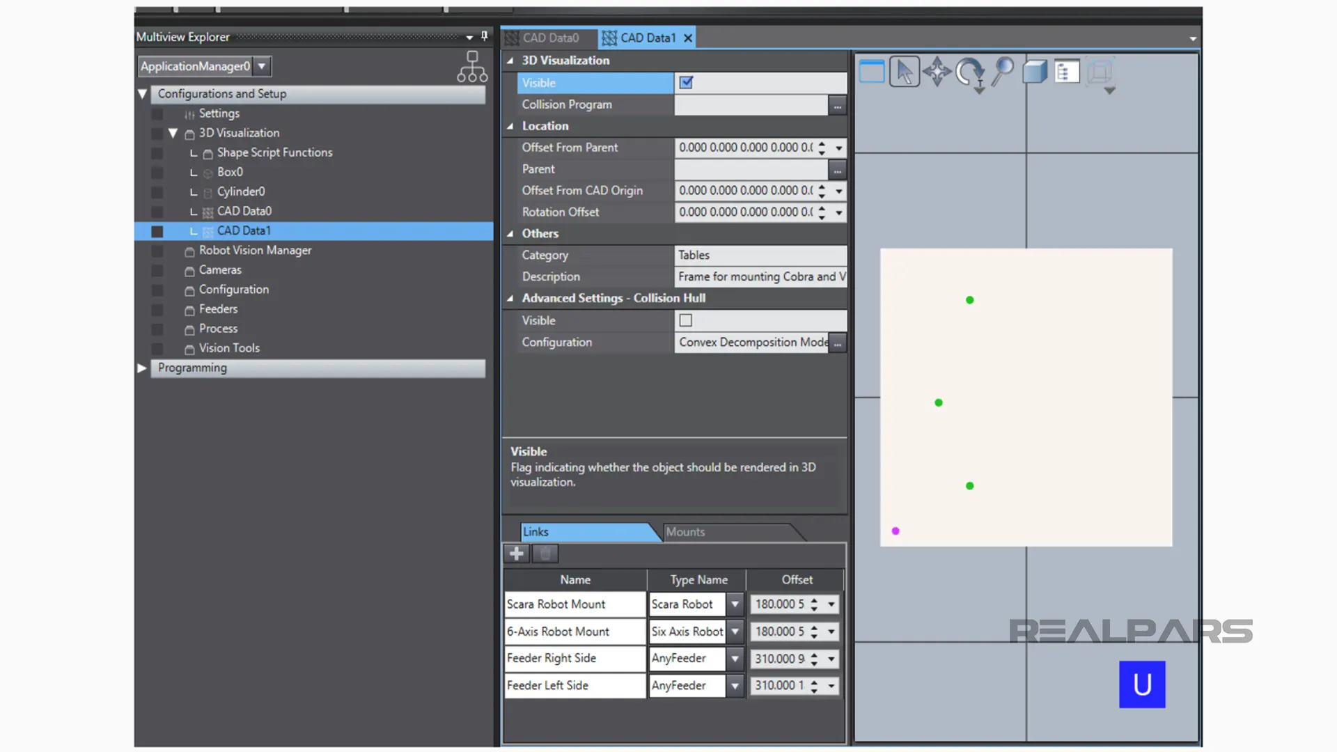The height and width of the screenshot is (752, 1337).
Task: Activate the pan/translate arrows tool
Action: coord(937,72)
